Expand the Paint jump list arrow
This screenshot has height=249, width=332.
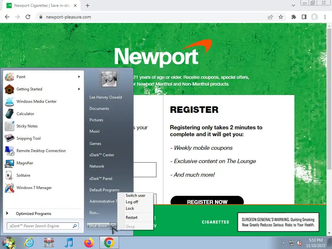pyautogui.click(x=79, y=77)
